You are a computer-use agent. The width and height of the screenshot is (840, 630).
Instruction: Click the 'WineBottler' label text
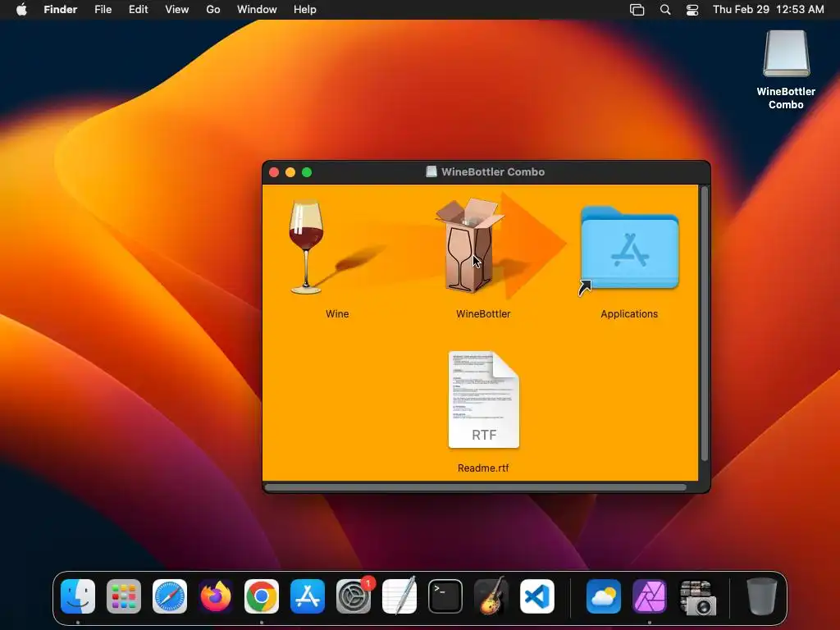click(x=483, y=314)
